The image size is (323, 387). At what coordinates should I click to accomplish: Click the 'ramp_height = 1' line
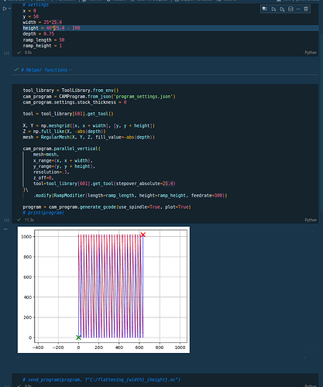pos(43,46)
